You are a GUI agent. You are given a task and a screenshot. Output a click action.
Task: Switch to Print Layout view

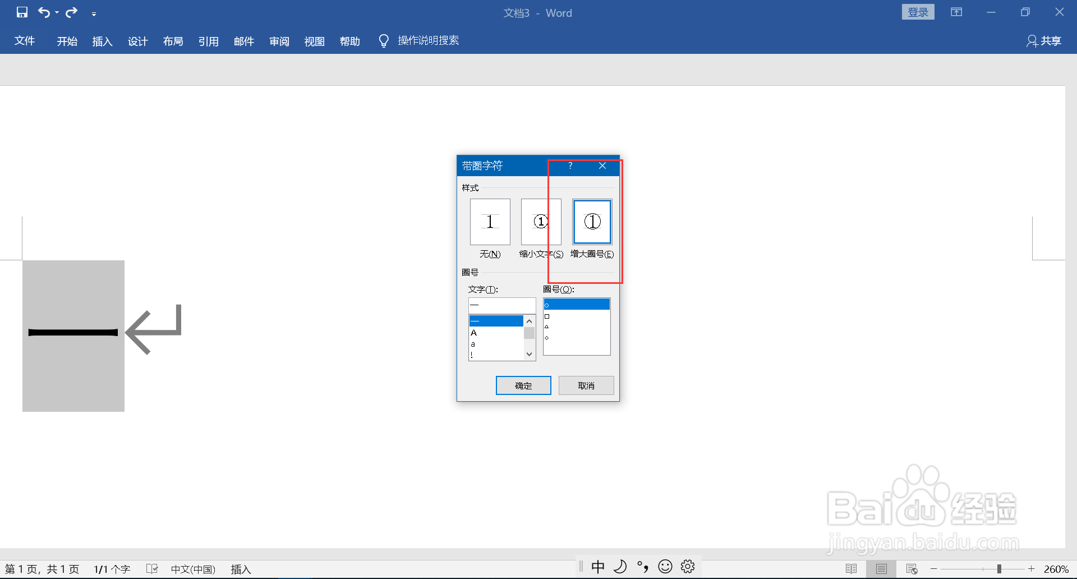click(881, 569)
